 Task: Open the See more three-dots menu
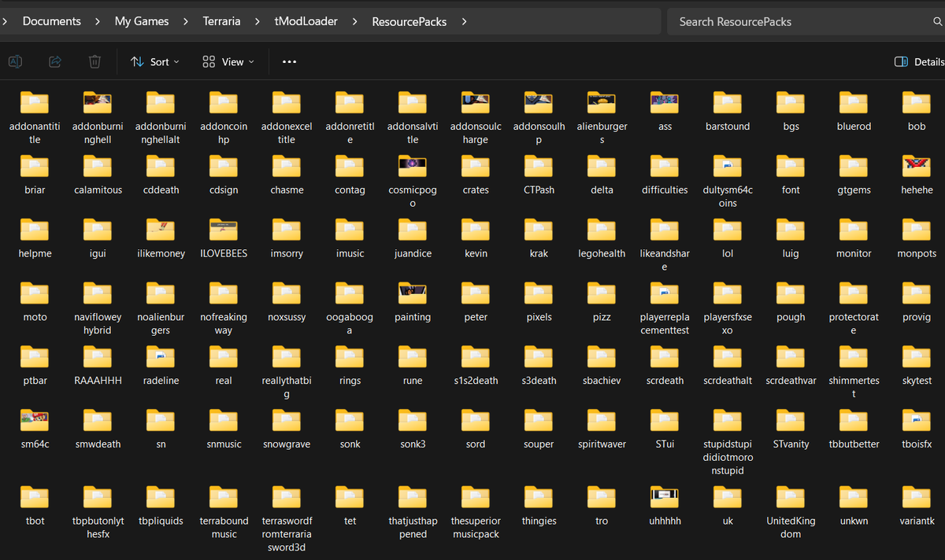click(289, 61)
